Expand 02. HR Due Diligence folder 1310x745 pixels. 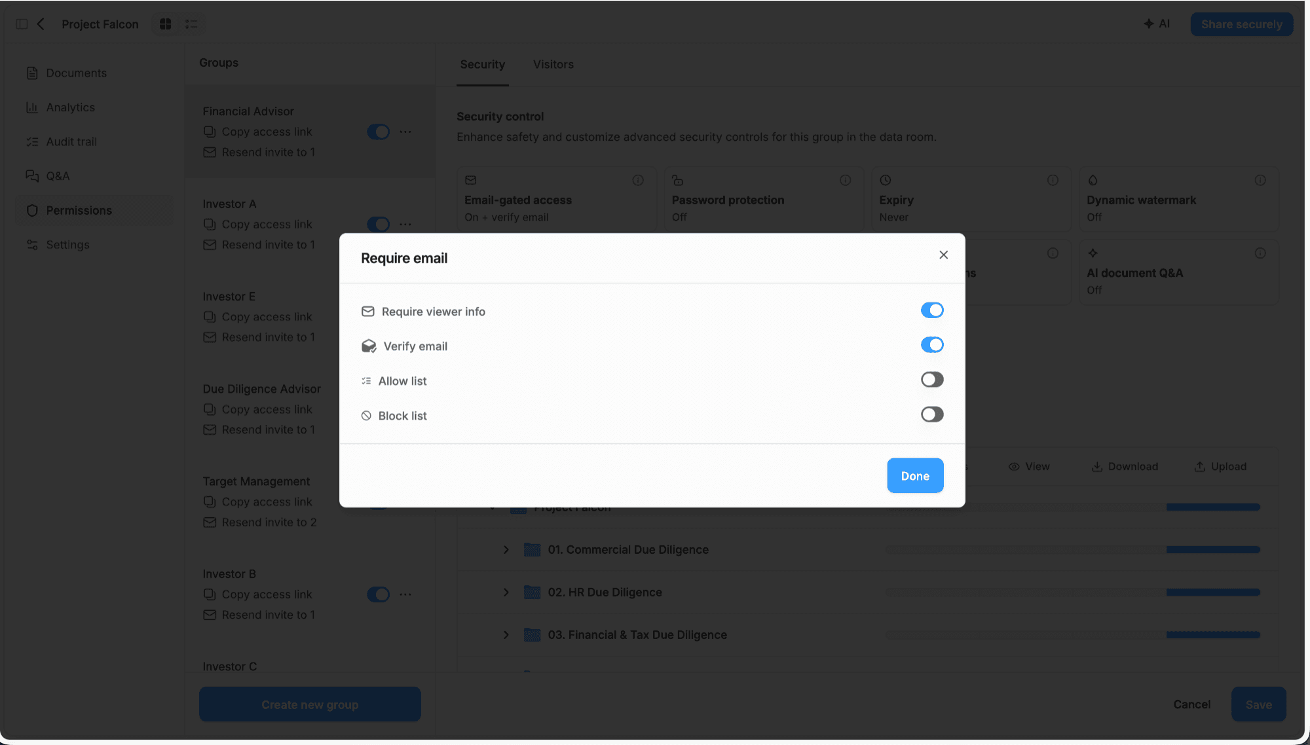tap(506, 592)
